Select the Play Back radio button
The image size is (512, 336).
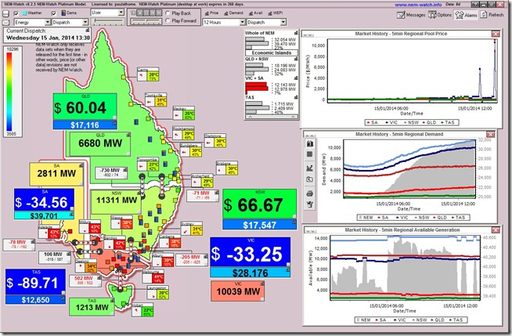(168, 13)
